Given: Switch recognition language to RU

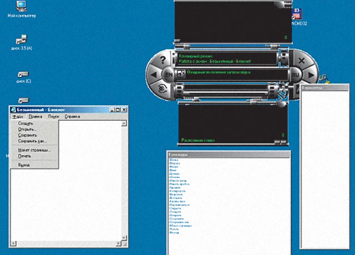Looking at the screenshot, I should point(295,74).
